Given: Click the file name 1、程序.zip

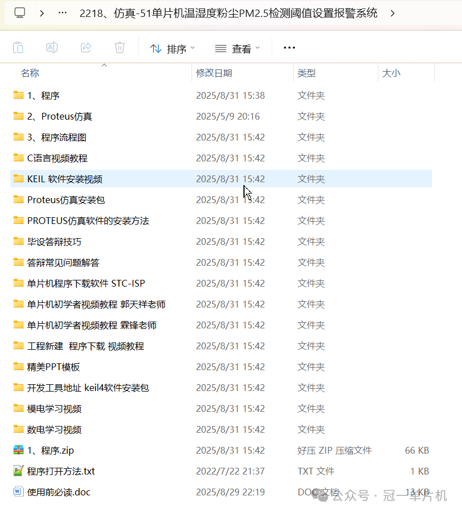Looking at the screenshot, I should coord(50,450).
